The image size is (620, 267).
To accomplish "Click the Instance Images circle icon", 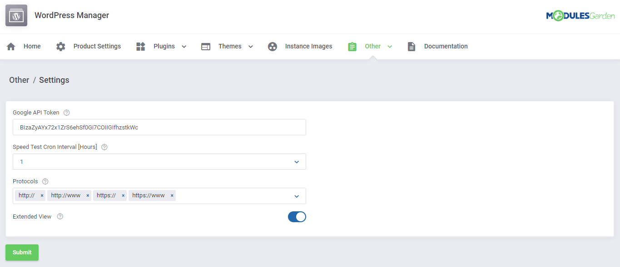I will 273,47.
